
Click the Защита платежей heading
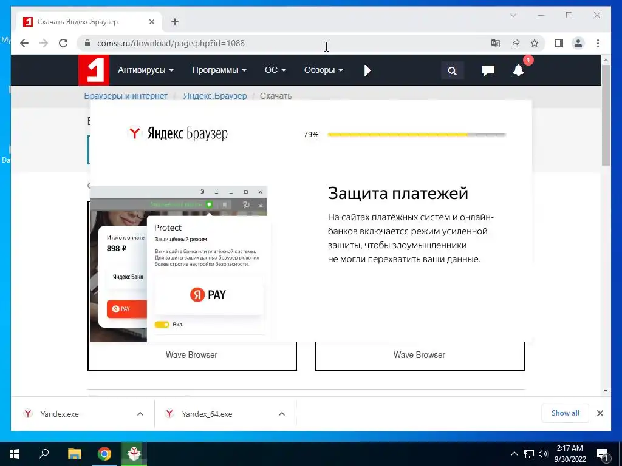398,194
